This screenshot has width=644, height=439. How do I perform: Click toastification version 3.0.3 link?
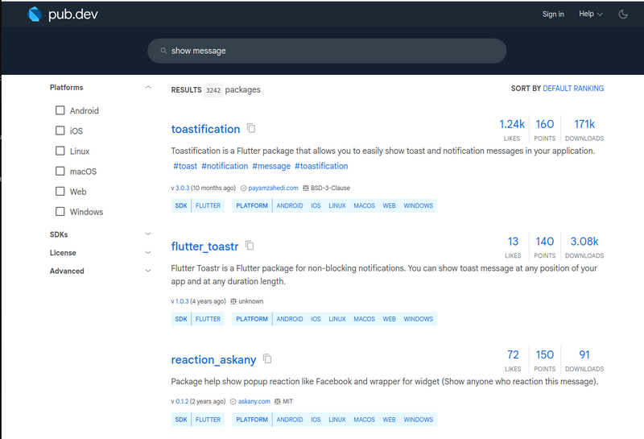pyautogui.click(x=183, y=188)
